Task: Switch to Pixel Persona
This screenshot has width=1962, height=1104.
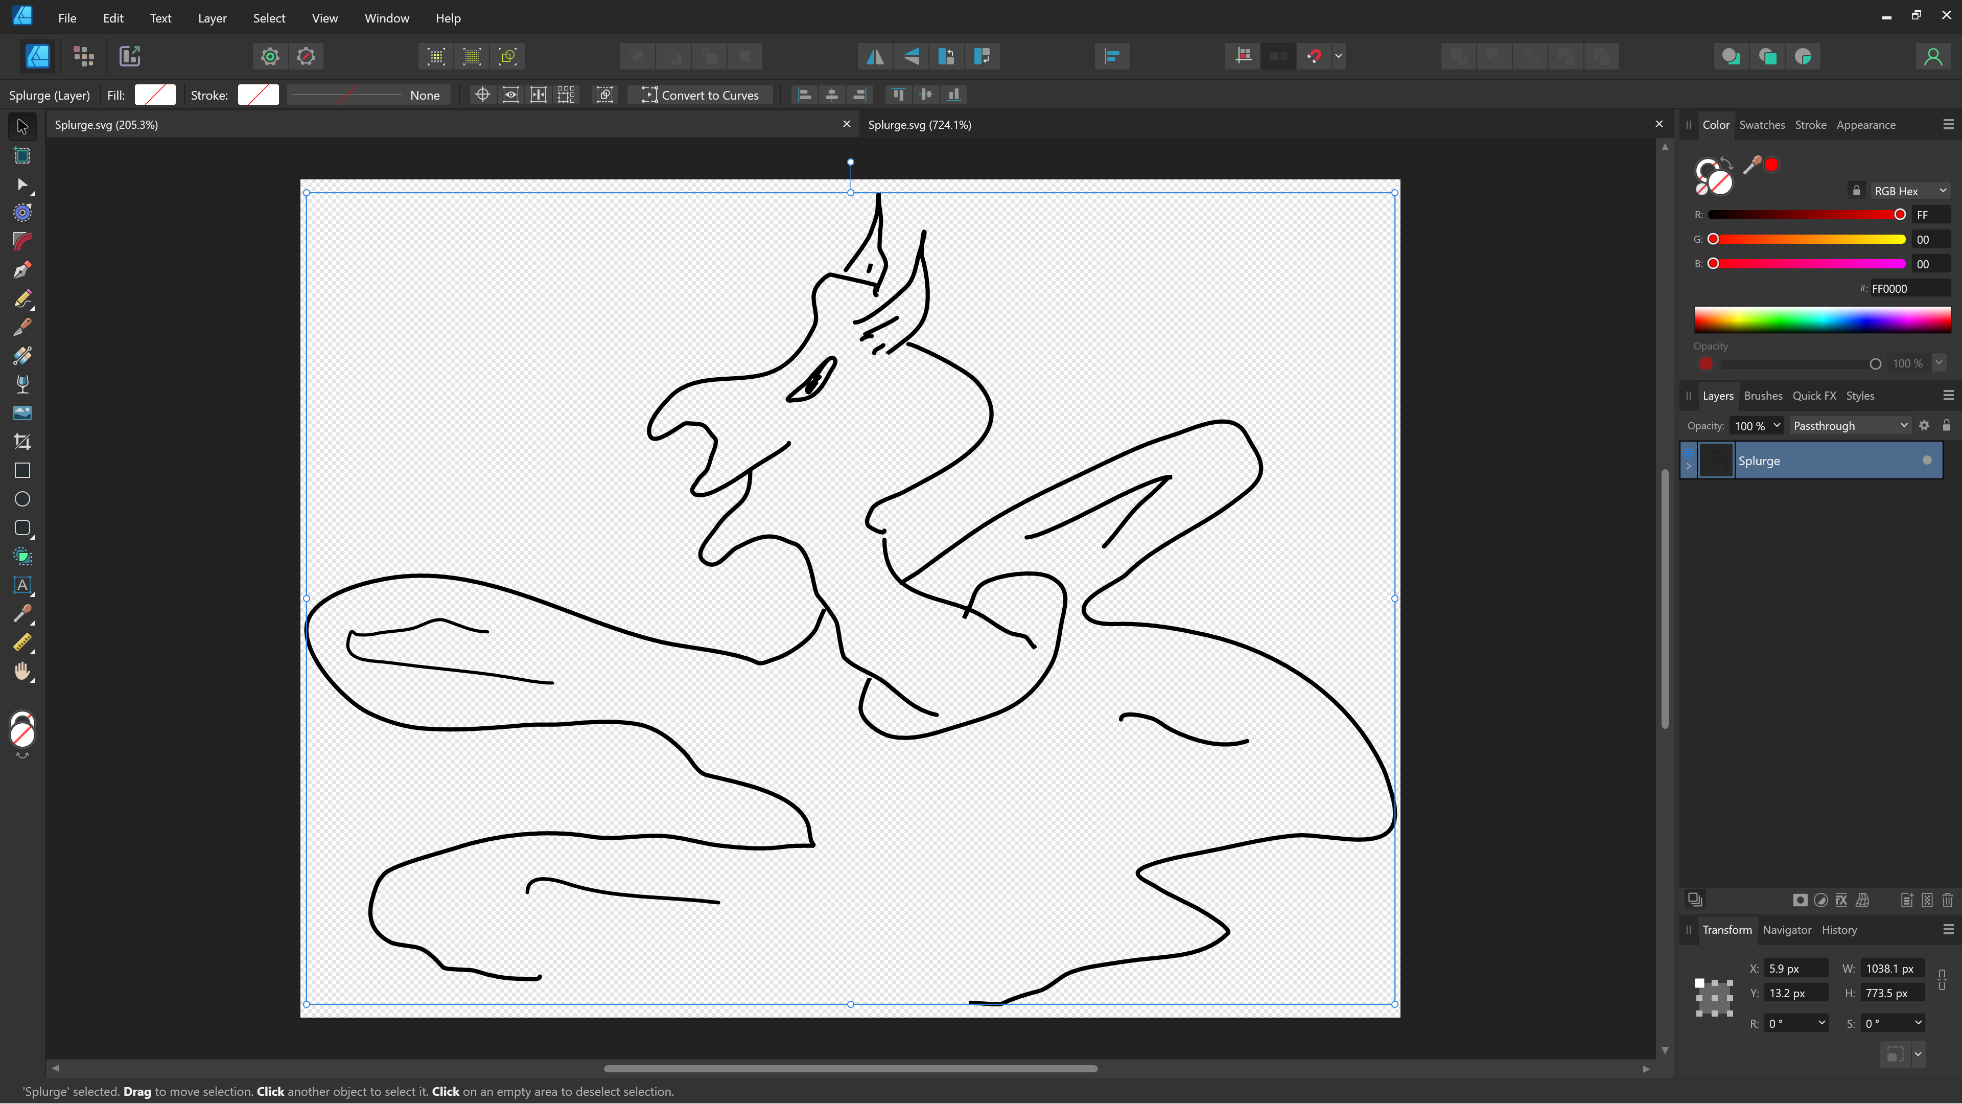Action: (x=83, y=56)
